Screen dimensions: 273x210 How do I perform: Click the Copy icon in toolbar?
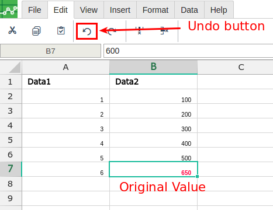36,31
